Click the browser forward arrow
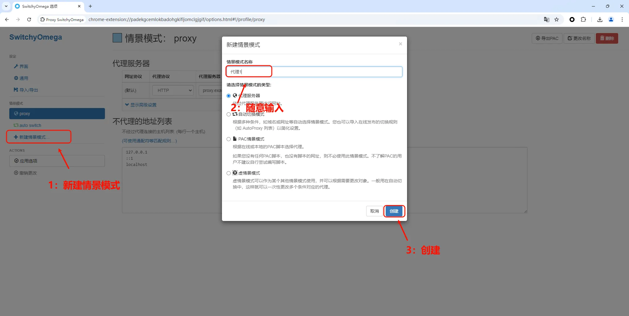This screenshot has height=316, width=629. click(18, 19)
